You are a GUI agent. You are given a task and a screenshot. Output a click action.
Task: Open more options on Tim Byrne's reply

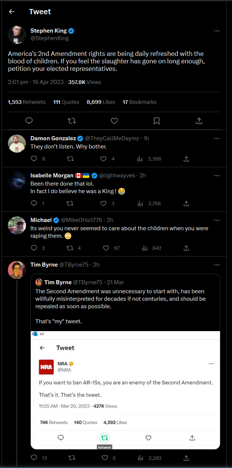coord(217,265)
